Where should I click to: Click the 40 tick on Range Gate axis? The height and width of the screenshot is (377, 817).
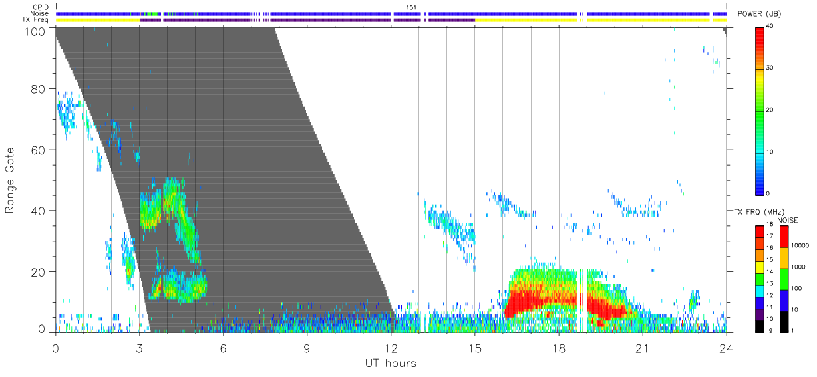40,211
